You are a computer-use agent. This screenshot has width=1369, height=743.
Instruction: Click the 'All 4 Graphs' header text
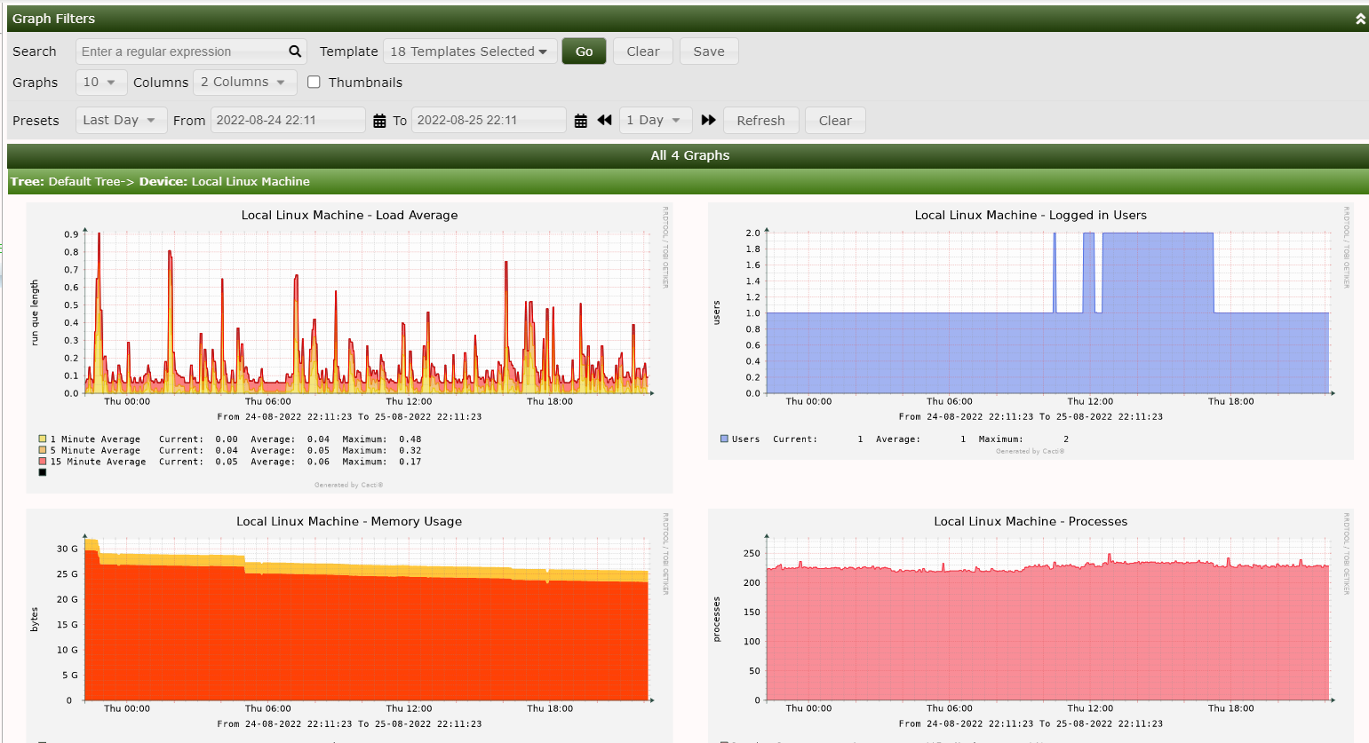point(690,155)
